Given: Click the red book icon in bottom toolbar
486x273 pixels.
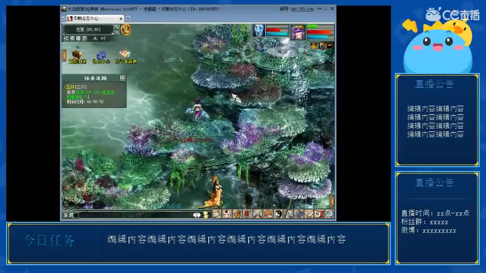Looking at the screenshot, I should click(247, 214).
